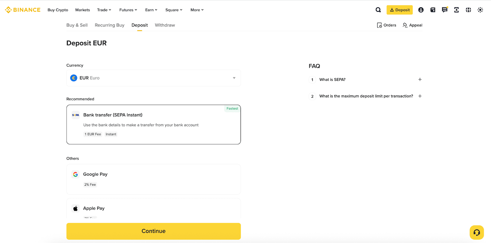Open the search magnifier icon
The width and height of the screenshot is (491, 243).
[x=378, y=10]
